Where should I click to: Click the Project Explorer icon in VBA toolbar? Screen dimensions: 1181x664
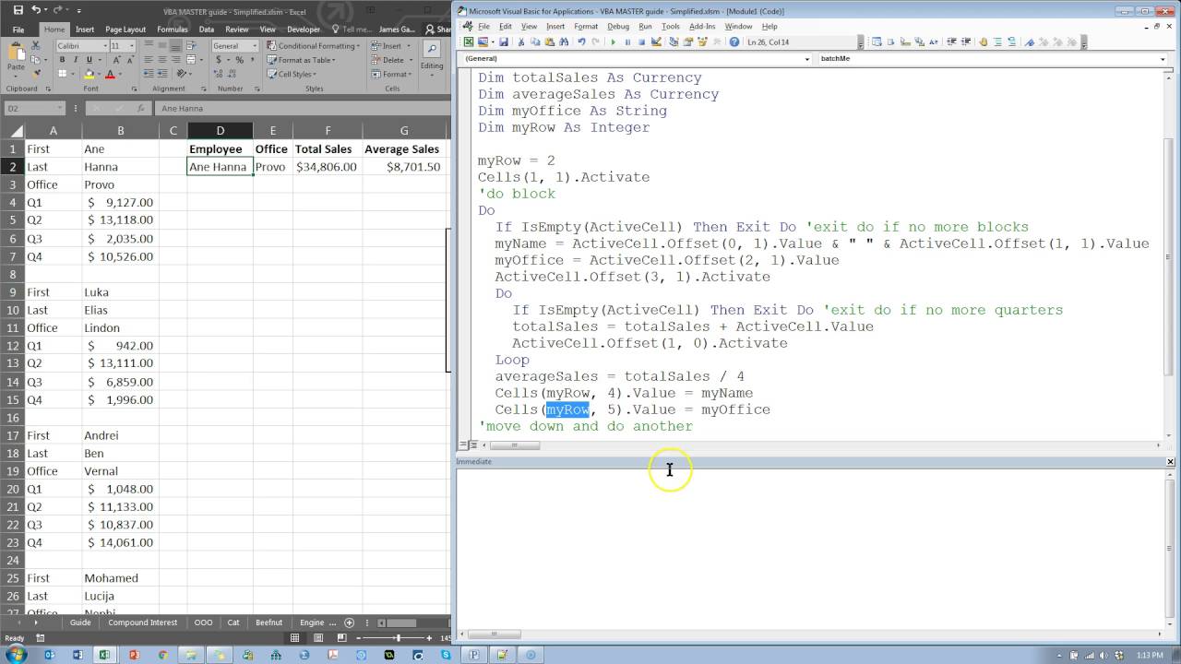pyautogui.click(x=674, y=41)
